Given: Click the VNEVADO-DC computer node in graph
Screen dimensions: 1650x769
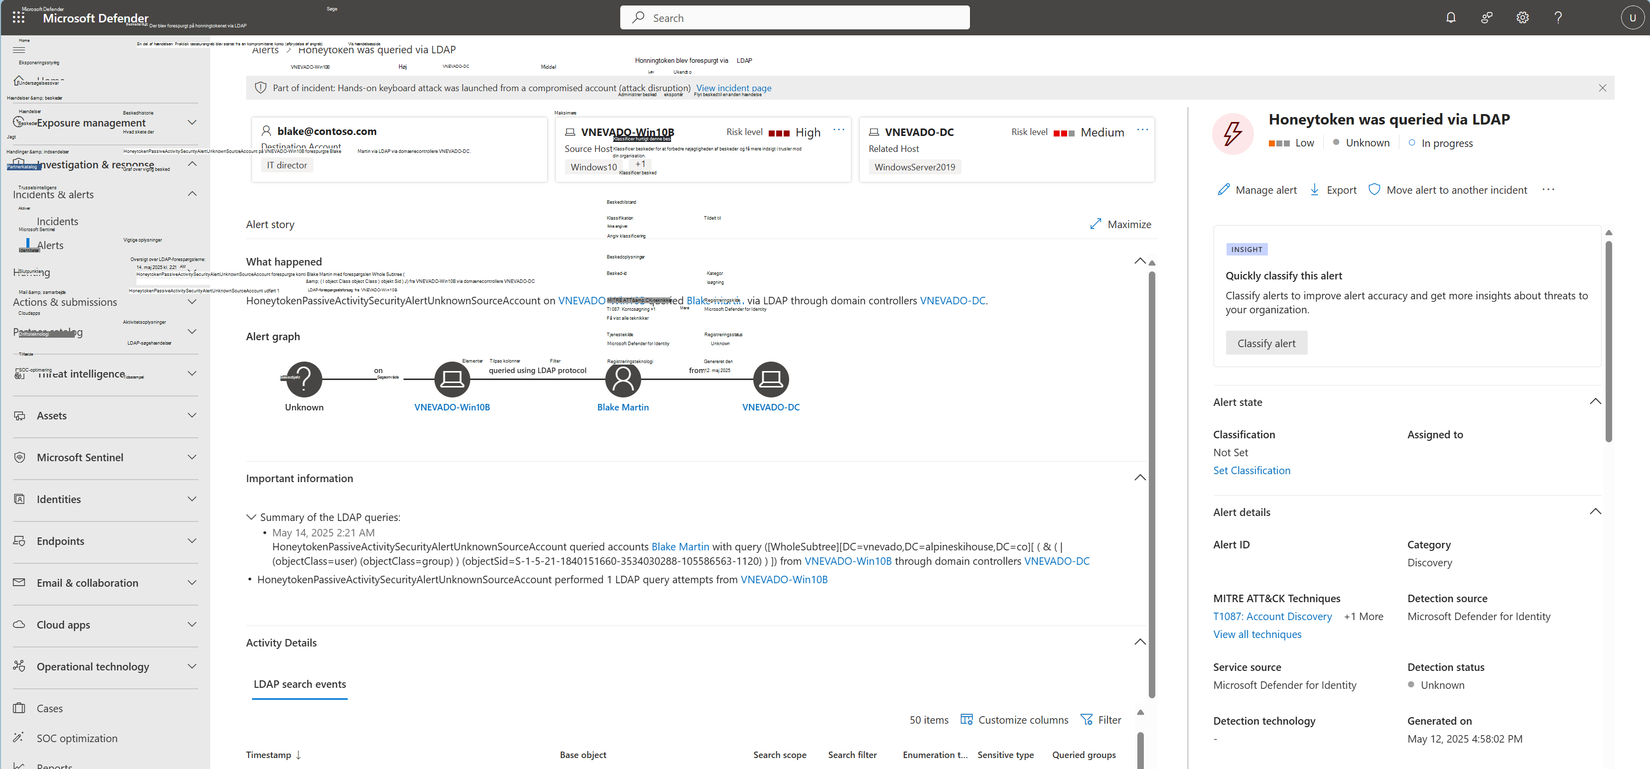Looking at the screenshot, I should click(x=771, y=379).
